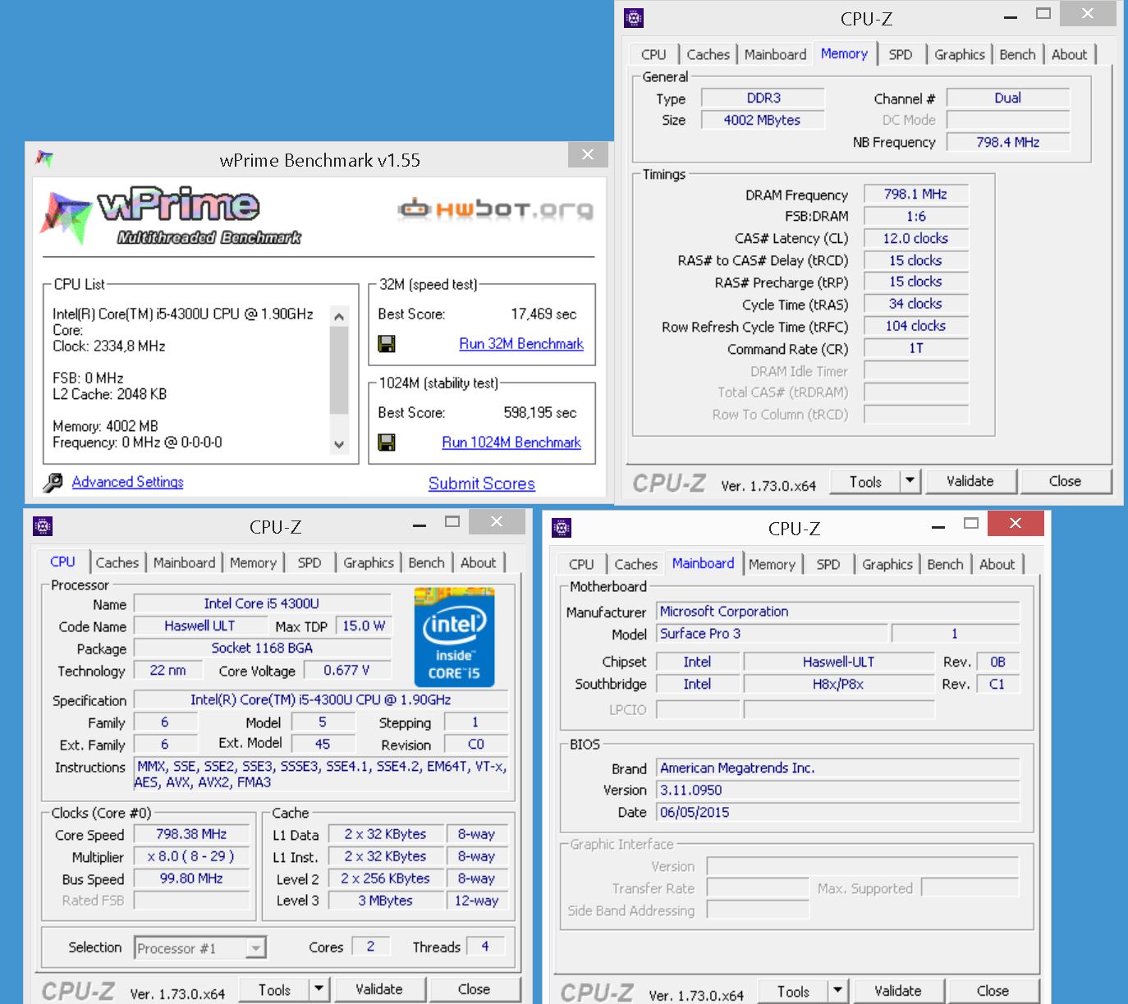This screenshot has height=1004, width=1128.
Task: Click the Intel Core i5 inside logo
Action: (x=454, y=636)
